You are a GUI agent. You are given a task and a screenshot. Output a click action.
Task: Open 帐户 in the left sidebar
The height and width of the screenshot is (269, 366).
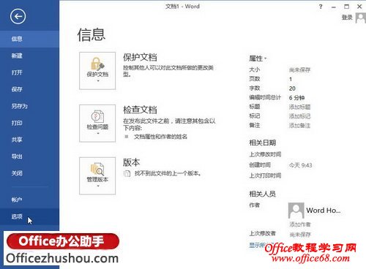click(29, 200)
